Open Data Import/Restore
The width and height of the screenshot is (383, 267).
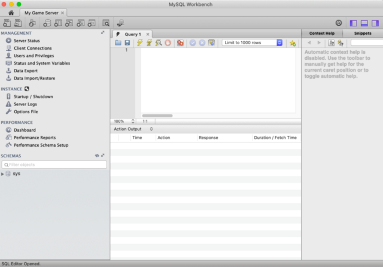pos(35,78)
